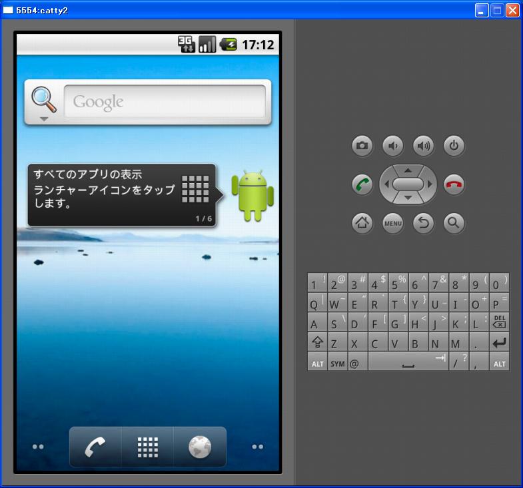
Task: Click the Google search text field
Action: pos(165,102)
